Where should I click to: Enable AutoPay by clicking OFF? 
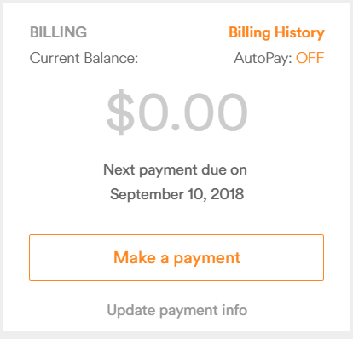coord(310,58)
